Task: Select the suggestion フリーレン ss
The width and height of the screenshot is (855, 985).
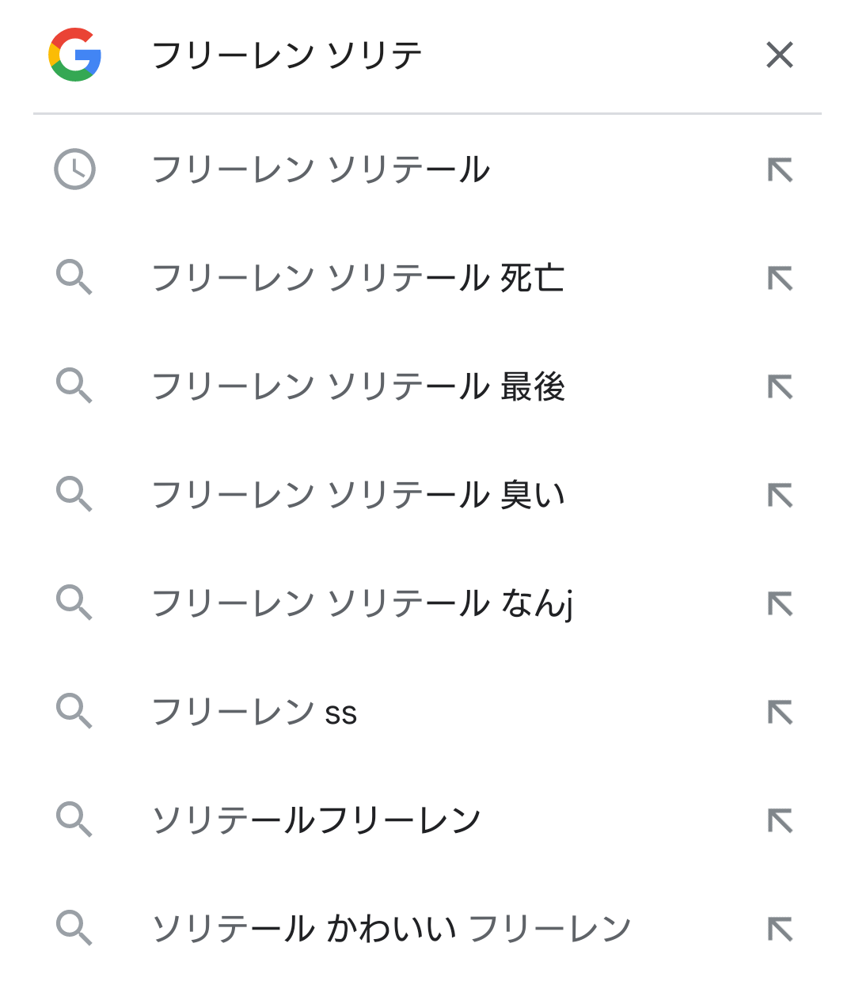Action: point(254,712)
